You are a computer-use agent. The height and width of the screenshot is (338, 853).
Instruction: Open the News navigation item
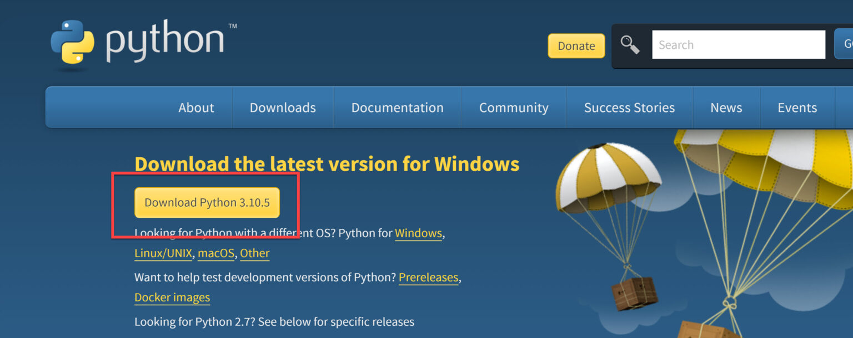click(726, 107)
